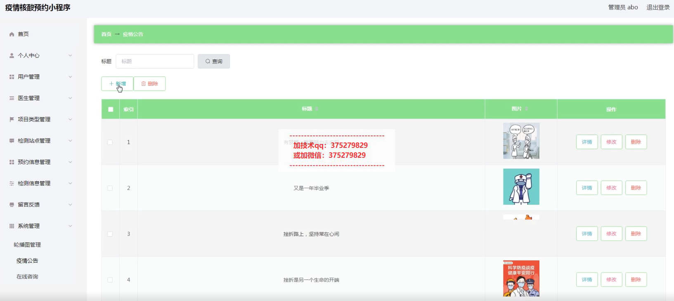Click the 删除 batch delete button above table
Screen dimensions: 674x301
[x=149, y=84]
